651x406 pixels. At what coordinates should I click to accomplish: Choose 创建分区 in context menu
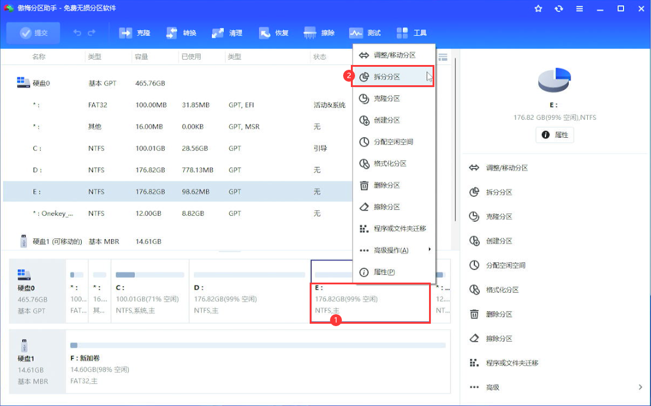[394, 120]
